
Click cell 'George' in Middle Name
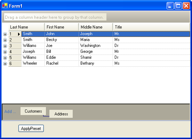click(x=96, y=51)
